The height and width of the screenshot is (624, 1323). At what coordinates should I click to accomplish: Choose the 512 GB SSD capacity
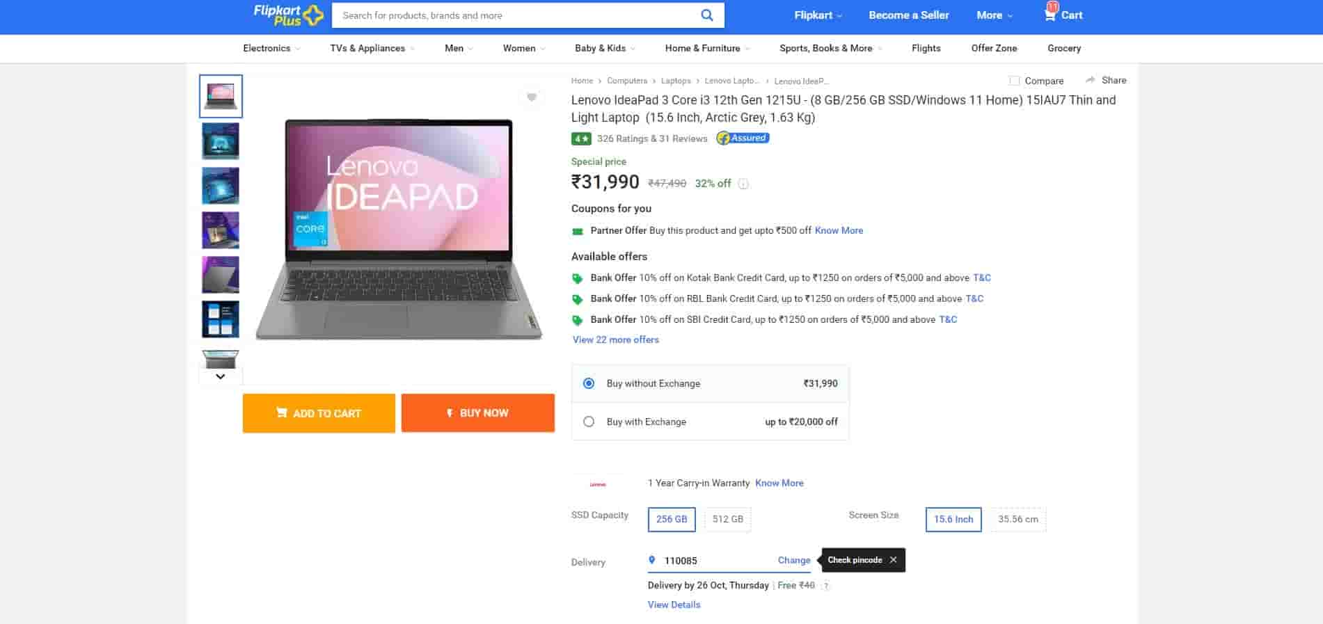(727, 519)
